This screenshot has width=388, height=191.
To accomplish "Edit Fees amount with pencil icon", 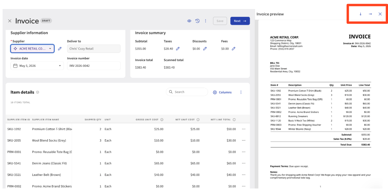I will coord(234,49).
